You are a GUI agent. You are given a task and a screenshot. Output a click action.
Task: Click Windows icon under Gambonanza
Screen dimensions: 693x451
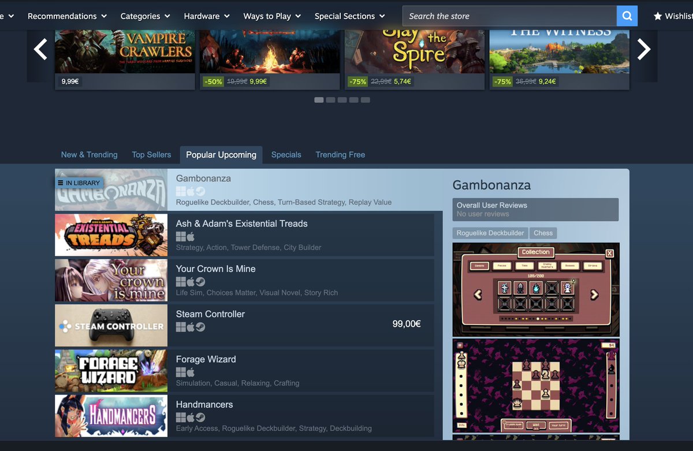click(181, 191)
